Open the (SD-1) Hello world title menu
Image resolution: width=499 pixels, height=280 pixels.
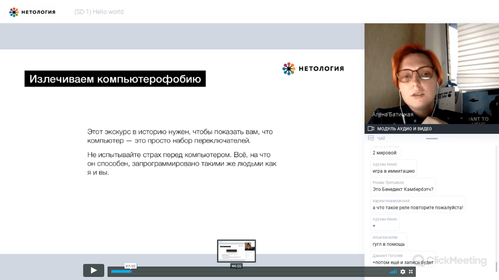click(x=99, y=12)
